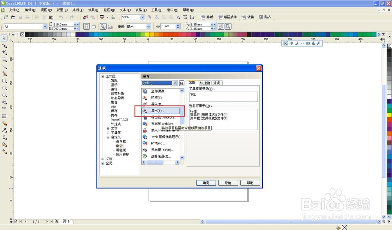The image size is (392, 230).
Task: Select PowerTRACE in the options tree
Action: 119,120
